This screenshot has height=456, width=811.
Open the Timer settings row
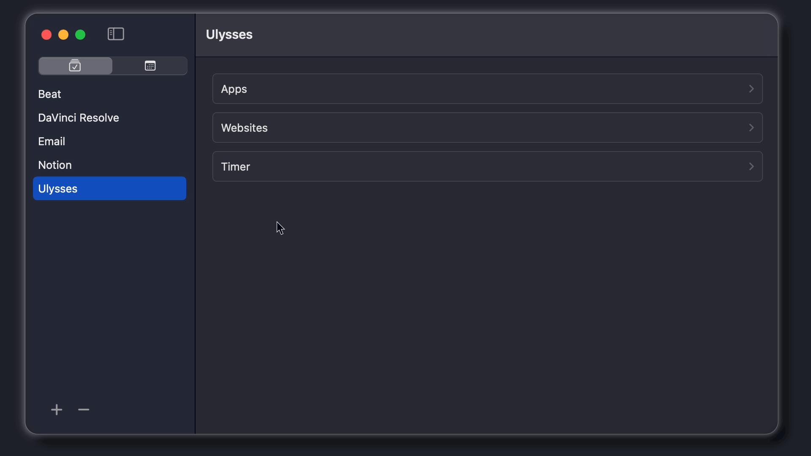click(x=487, y=166)
